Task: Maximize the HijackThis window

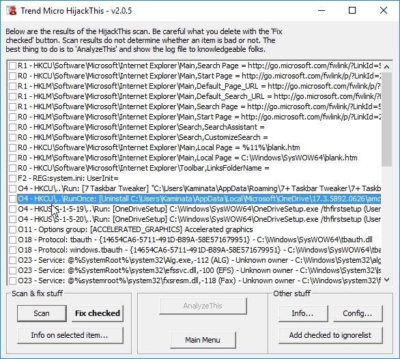Action: click(x=352, y=10)
